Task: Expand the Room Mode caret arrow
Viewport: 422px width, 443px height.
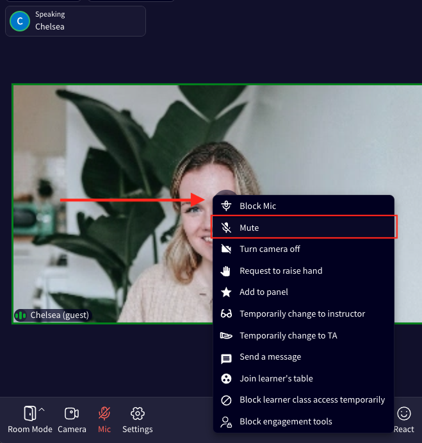Action: click(42, 410)
